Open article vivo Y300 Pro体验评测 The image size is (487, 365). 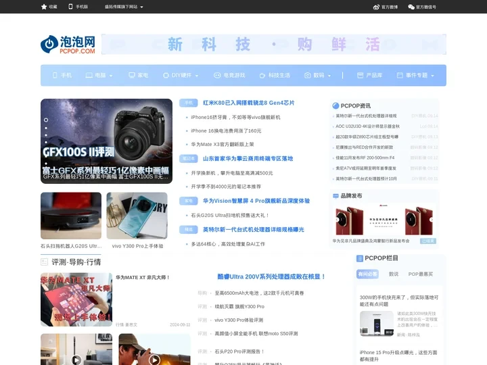tap(239, 320)
